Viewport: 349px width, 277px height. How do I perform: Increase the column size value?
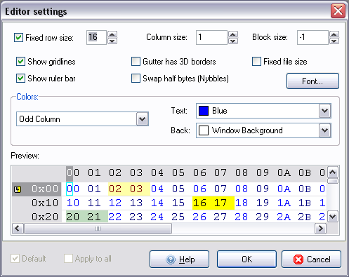[x=233, y=34]
